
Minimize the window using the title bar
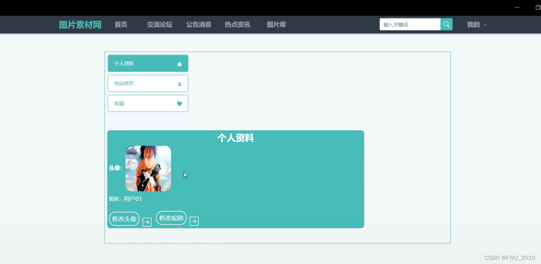(x=517, y=7)
